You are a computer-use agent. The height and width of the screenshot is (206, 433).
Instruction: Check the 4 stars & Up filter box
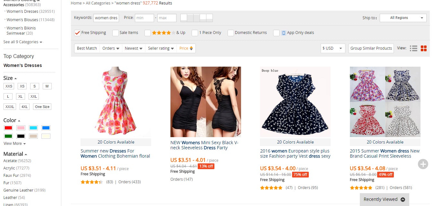tap(148, 33)
